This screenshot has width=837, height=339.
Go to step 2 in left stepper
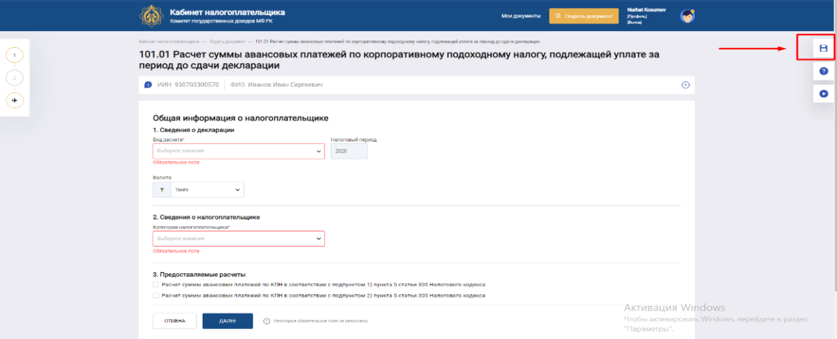click(14, 78)
